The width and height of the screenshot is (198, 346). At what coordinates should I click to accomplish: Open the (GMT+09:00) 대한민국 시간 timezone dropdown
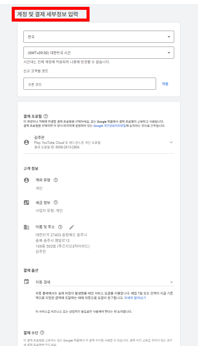coord(99,53)
